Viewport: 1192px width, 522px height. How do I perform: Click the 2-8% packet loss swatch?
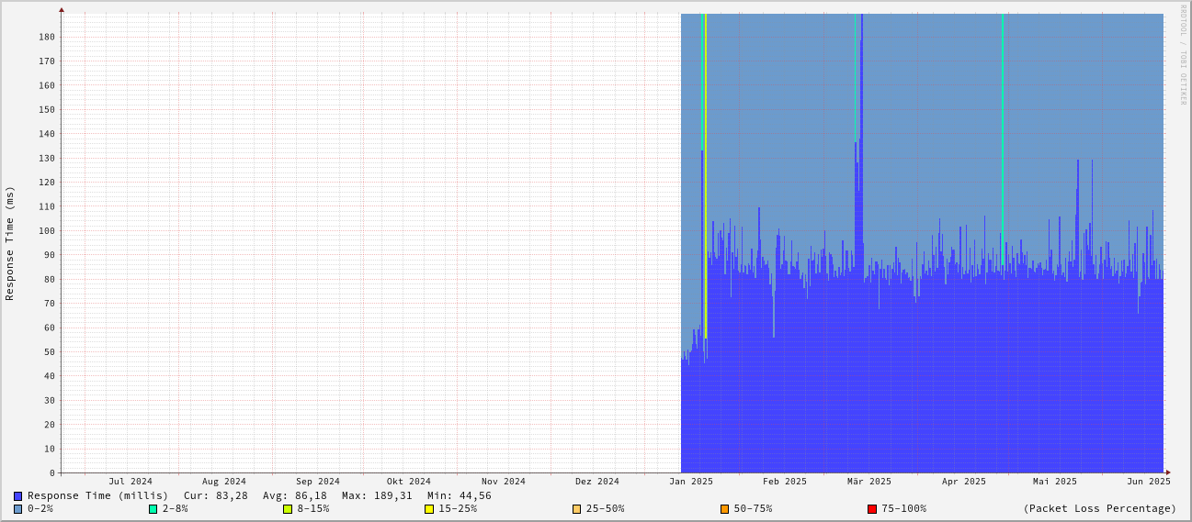pos(153,509)
